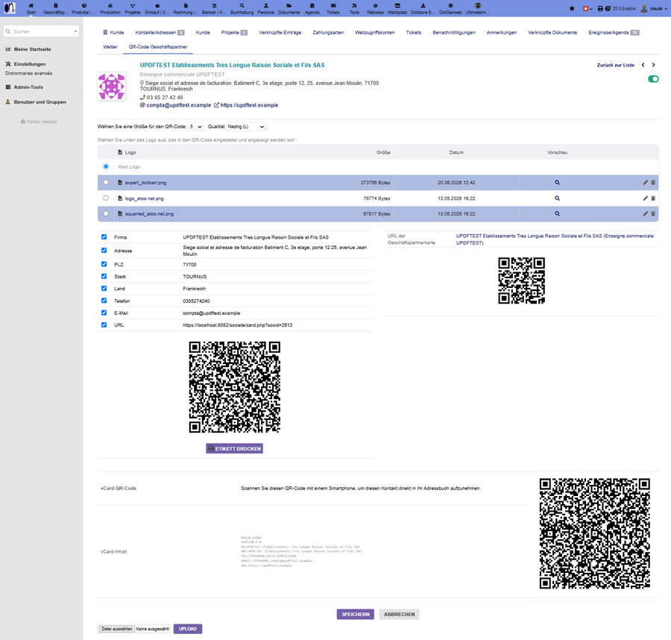The height and width of the screenshot is (640, 671).
Task: Select expert_dolibarr.png logo radio button
Action: (106, 182)
